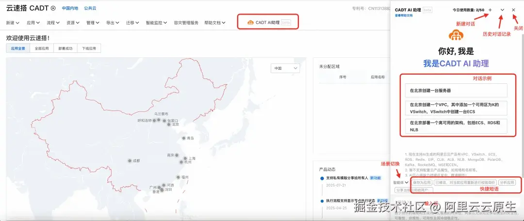Switch scene with the 智能体 dropdown
Image resolution: width=524 pixels, height=221 pixels.
coord(401,183)
